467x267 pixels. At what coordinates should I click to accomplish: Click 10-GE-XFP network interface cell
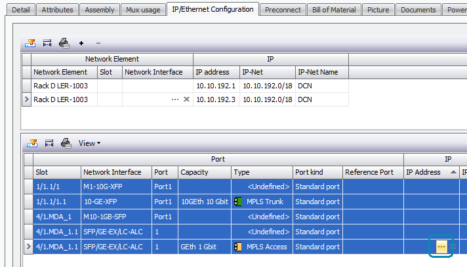(117, 202)
